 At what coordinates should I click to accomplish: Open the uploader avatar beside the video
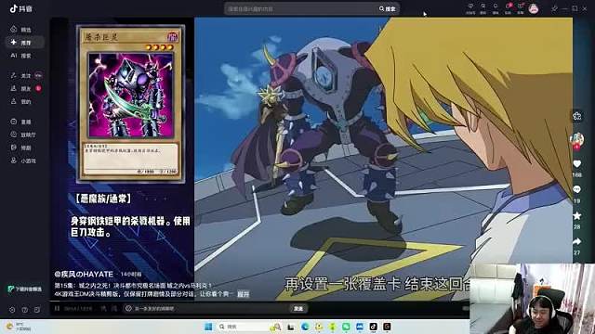[576, 139]
